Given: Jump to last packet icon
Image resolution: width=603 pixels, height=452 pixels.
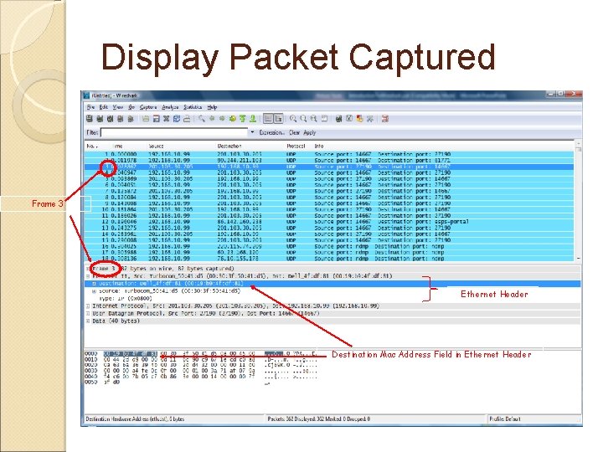Looking at the screenshot, I should point(253,119).
